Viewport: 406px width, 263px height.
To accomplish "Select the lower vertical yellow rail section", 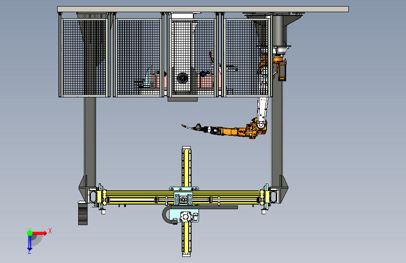I will [x=186, y=240].
